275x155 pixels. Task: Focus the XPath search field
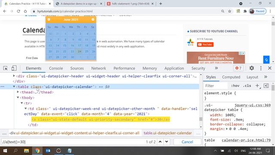tap(73, 142)
